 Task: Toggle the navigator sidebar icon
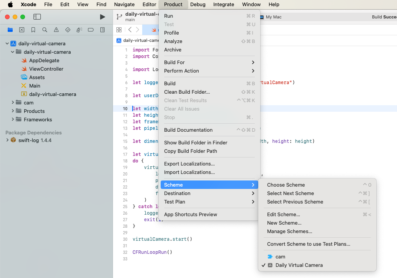coord(37,17)
